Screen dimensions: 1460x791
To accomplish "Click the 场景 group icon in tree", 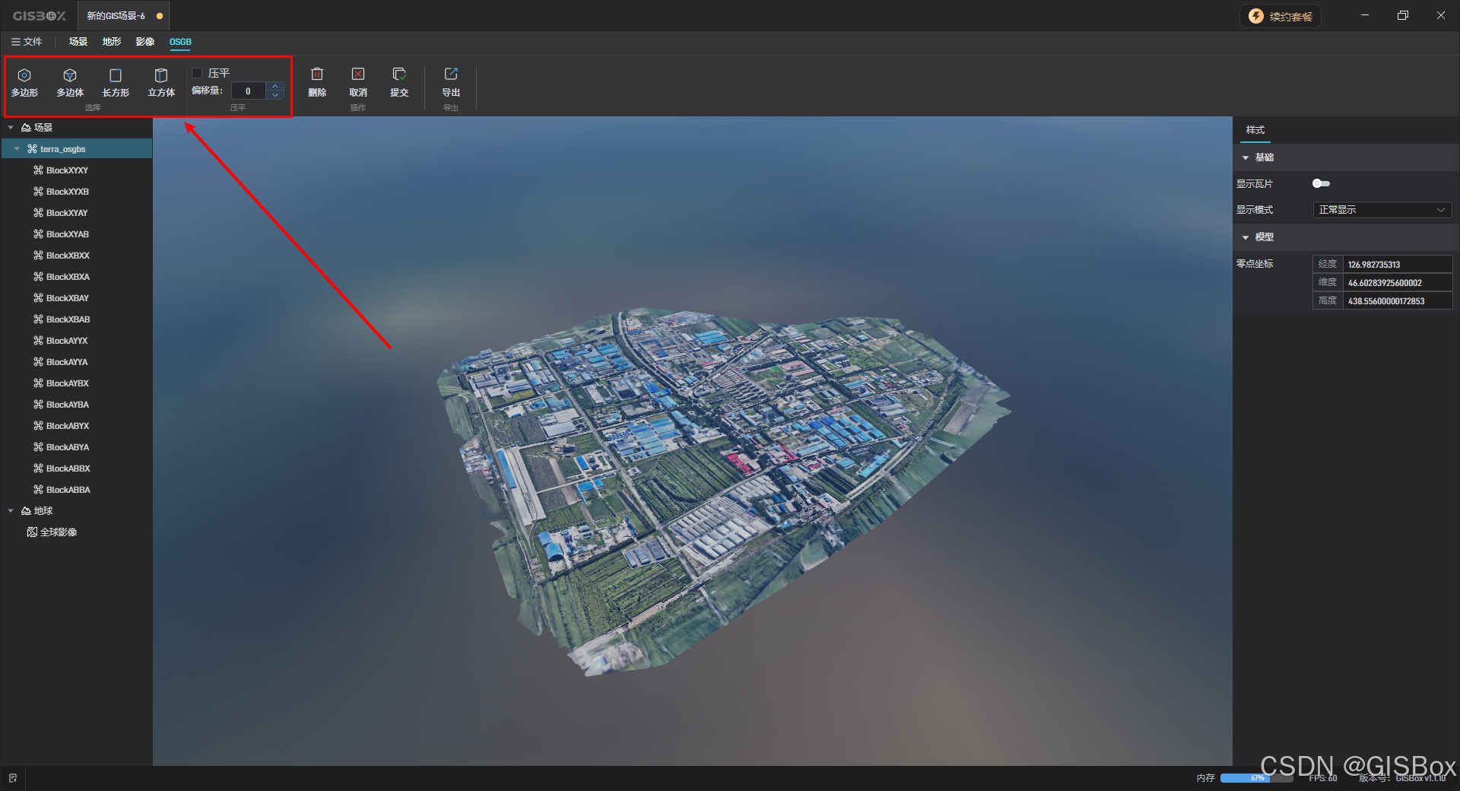I will pos(26,128).
